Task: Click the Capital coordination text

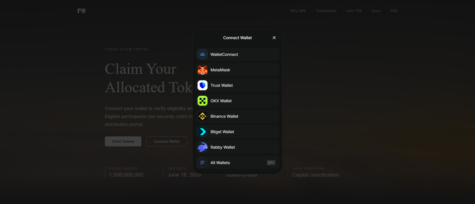Action: [x=315, y=175]
